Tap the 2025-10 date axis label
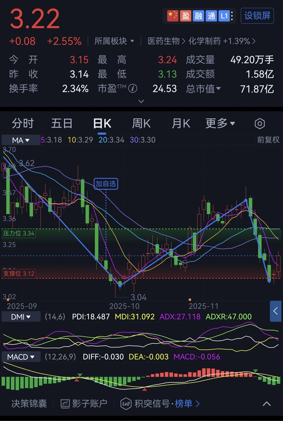This screenshot has width=283, height=421. click(x=124, y=306)
